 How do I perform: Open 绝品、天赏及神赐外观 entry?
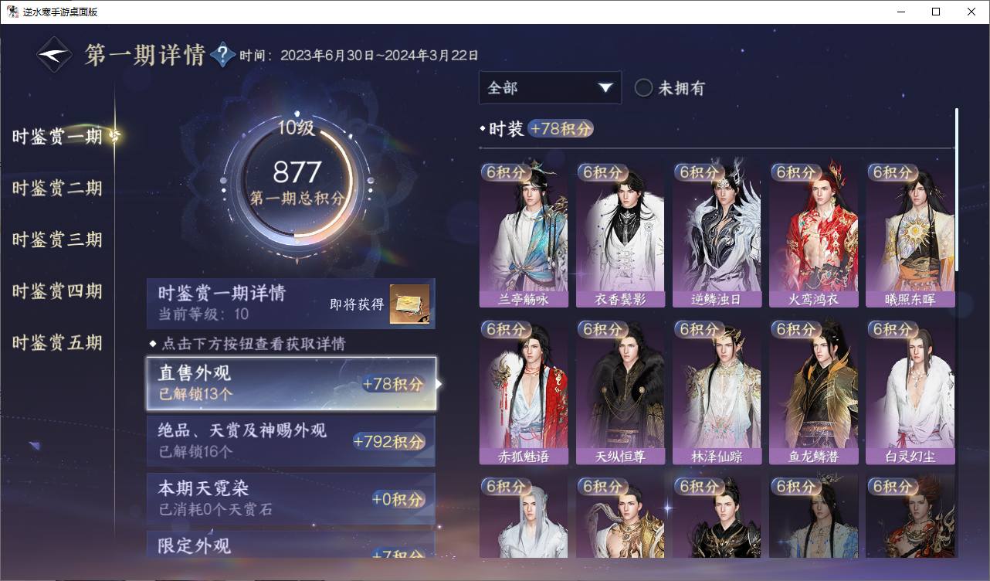pos(291,441)
